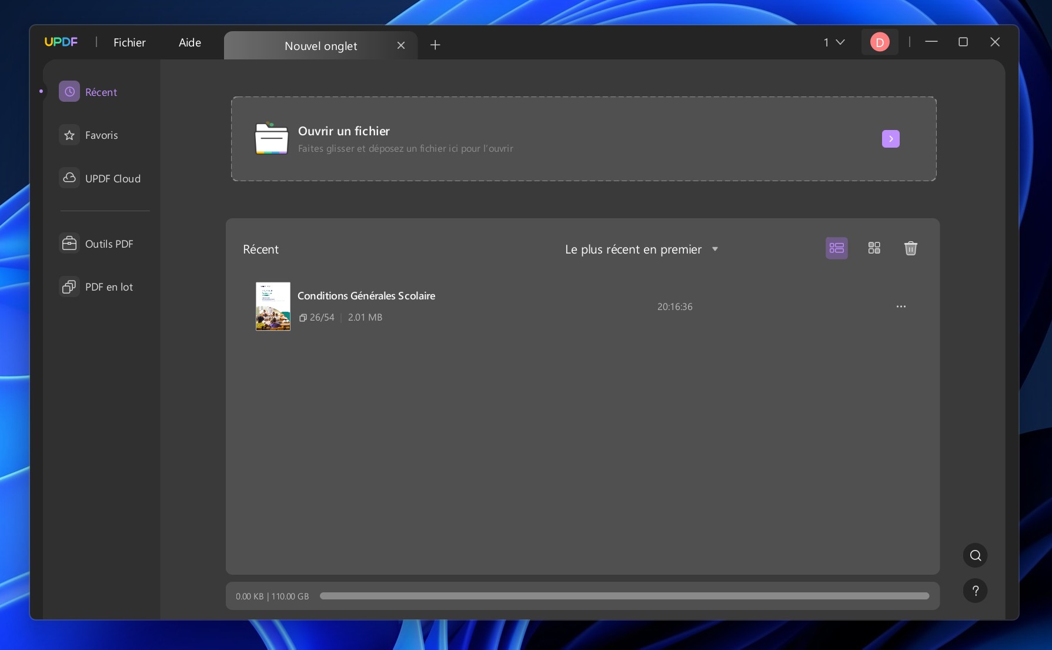1052x650 pixels.
Task: Clear recent list with trash icon
Action: pos(910,248)
